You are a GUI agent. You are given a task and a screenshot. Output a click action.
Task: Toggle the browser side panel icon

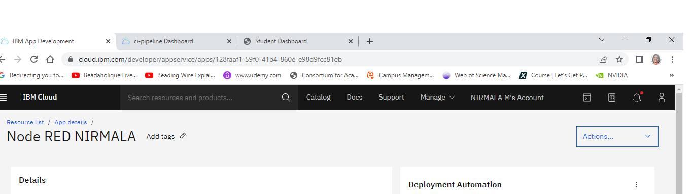click(x=640, y=59)
